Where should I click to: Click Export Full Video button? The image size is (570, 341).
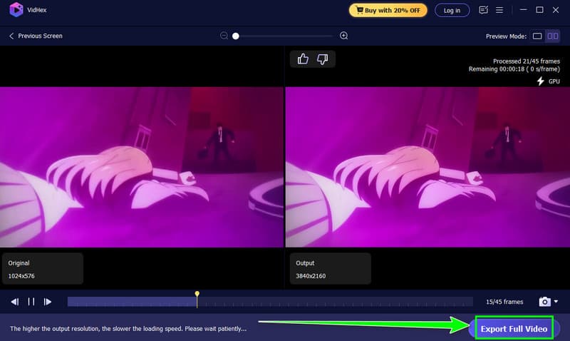tap(514, 329)
